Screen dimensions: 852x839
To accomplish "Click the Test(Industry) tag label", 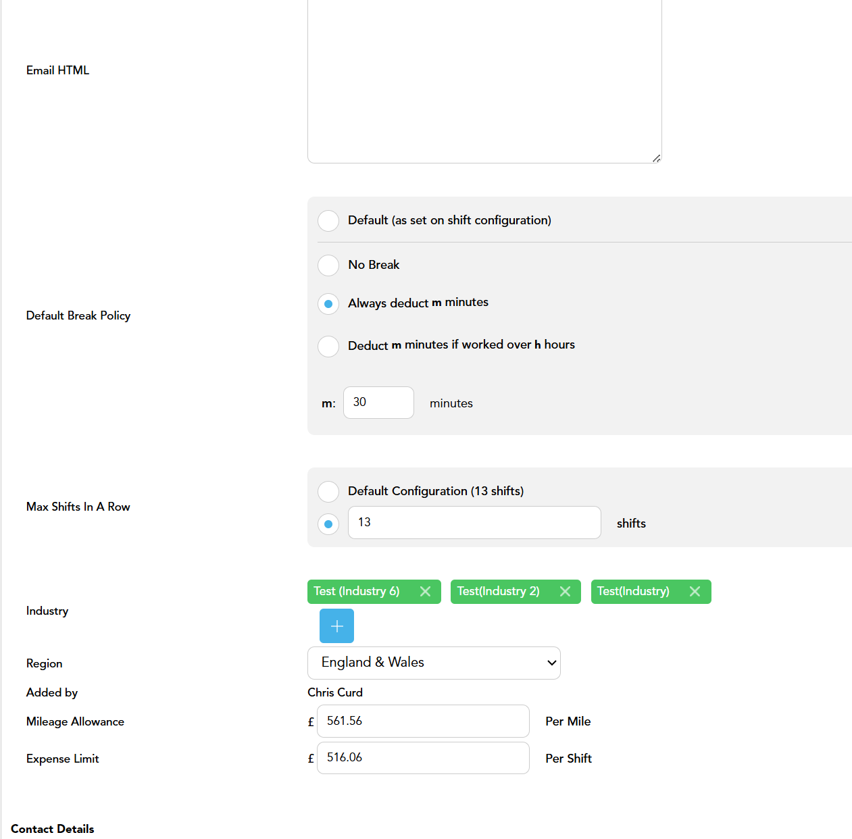I will 633,592.
